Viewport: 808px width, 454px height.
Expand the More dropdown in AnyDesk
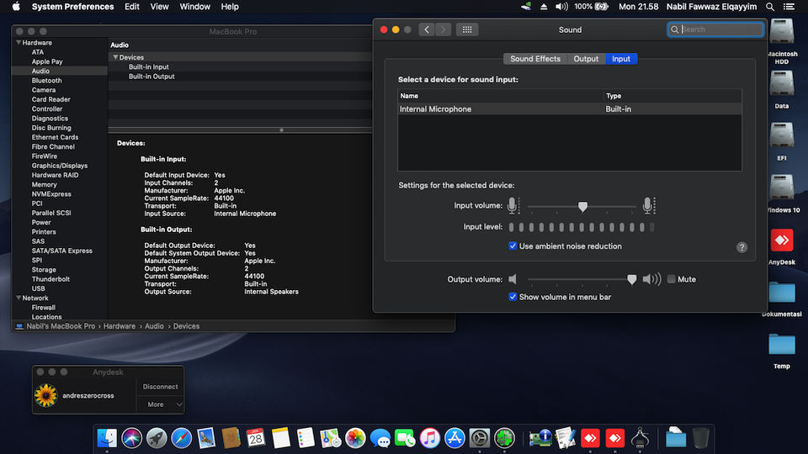[160, 404]
